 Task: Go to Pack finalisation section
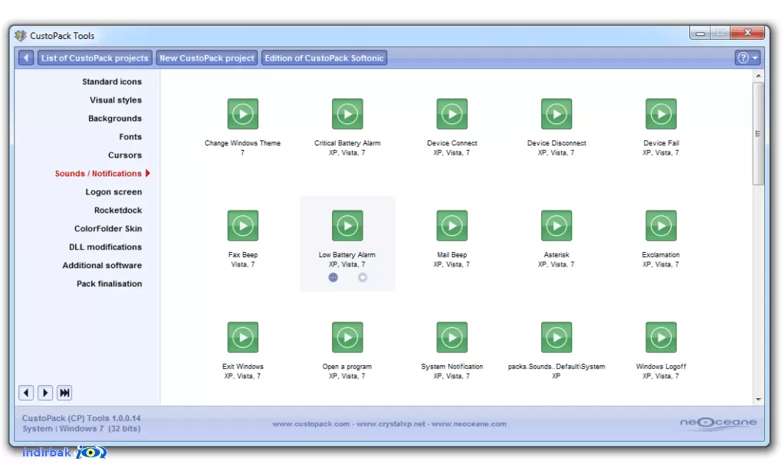pos(109,283)
